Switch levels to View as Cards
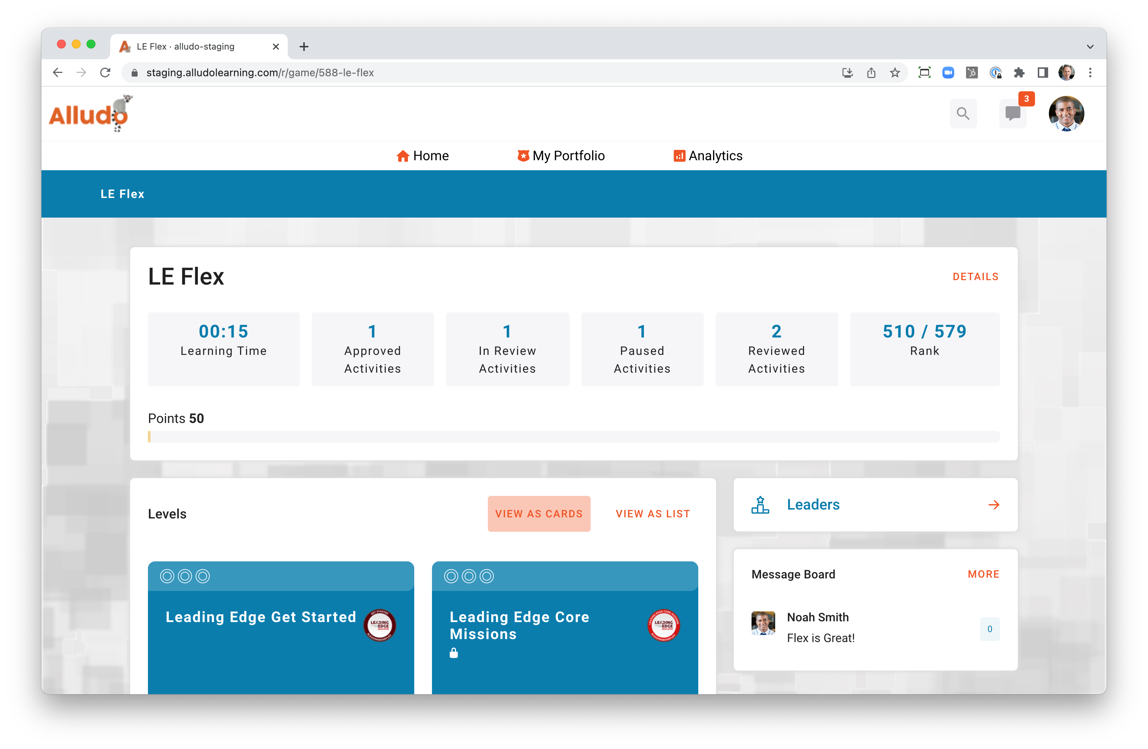Image resolution: width=1148 pixels, height=749 pixels. (x=539, y=514)
